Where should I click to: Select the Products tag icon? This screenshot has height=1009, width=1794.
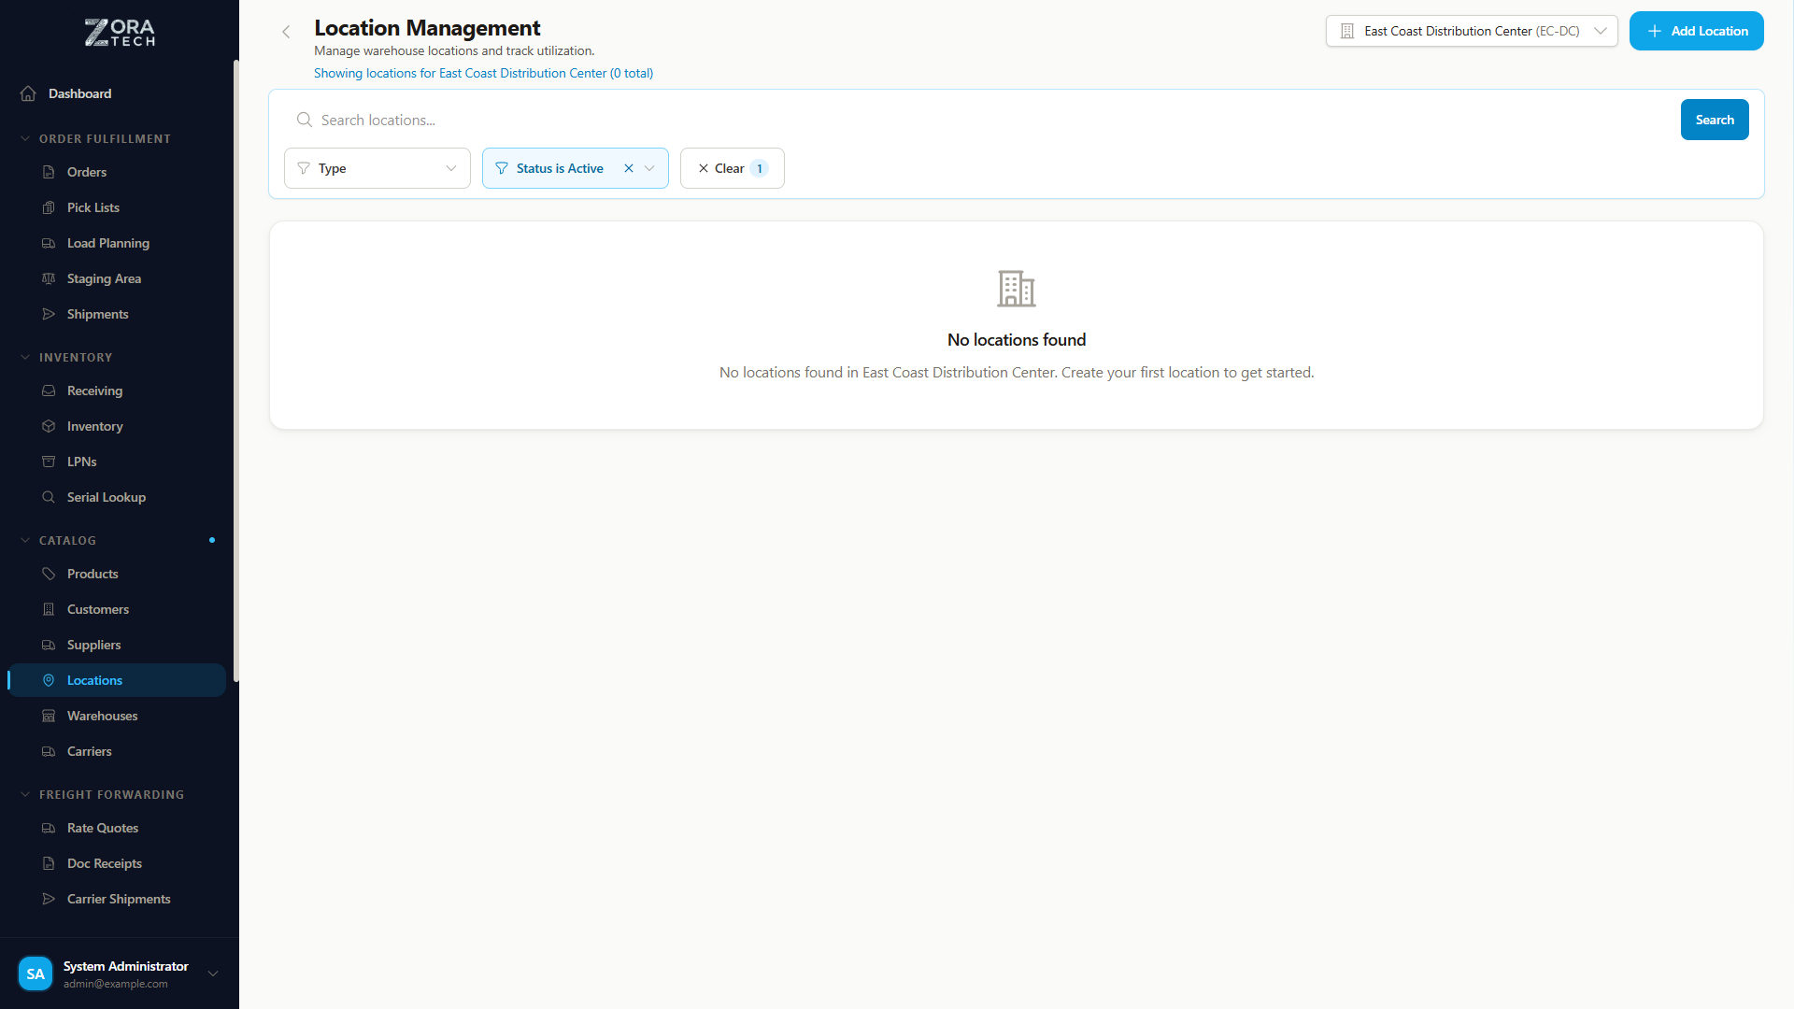[x=49, y=574]
